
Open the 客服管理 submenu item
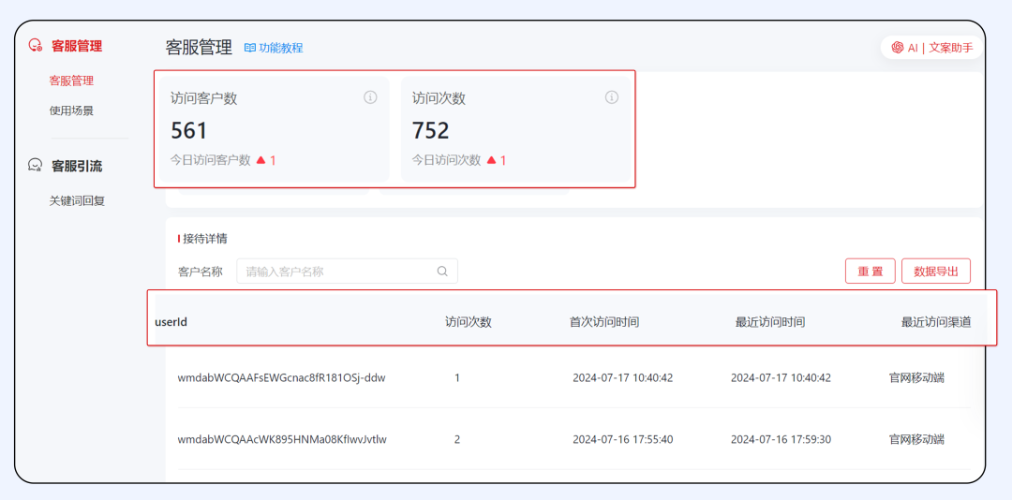[71, 81]
